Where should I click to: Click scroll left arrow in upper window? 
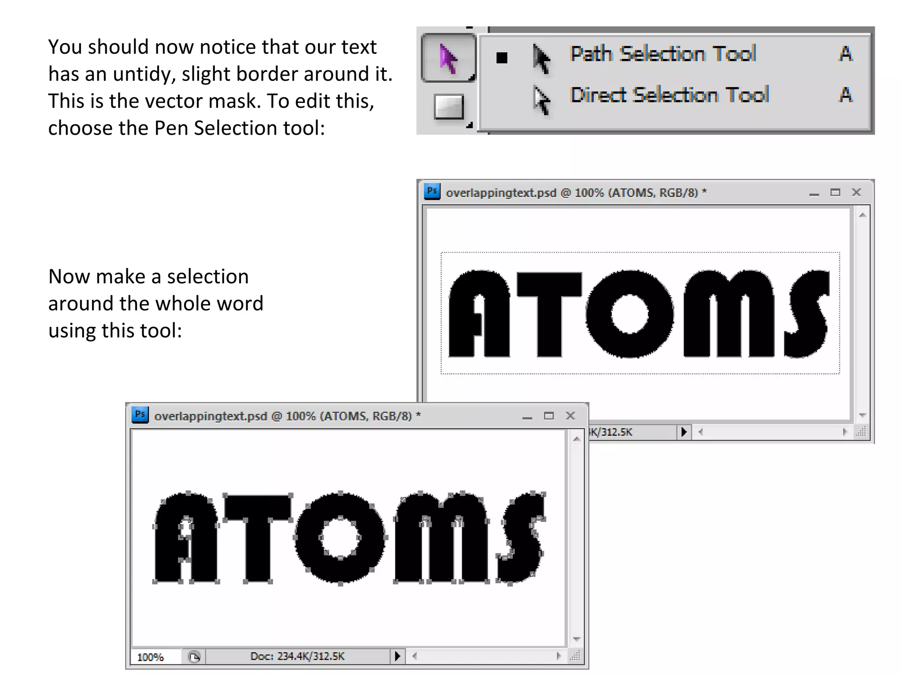[701, 432]
